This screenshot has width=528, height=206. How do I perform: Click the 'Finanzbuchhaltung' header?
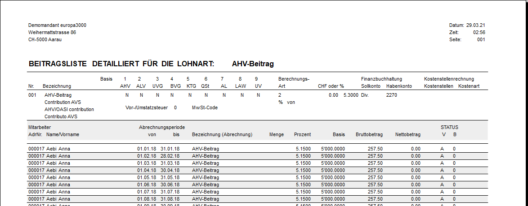381,79
